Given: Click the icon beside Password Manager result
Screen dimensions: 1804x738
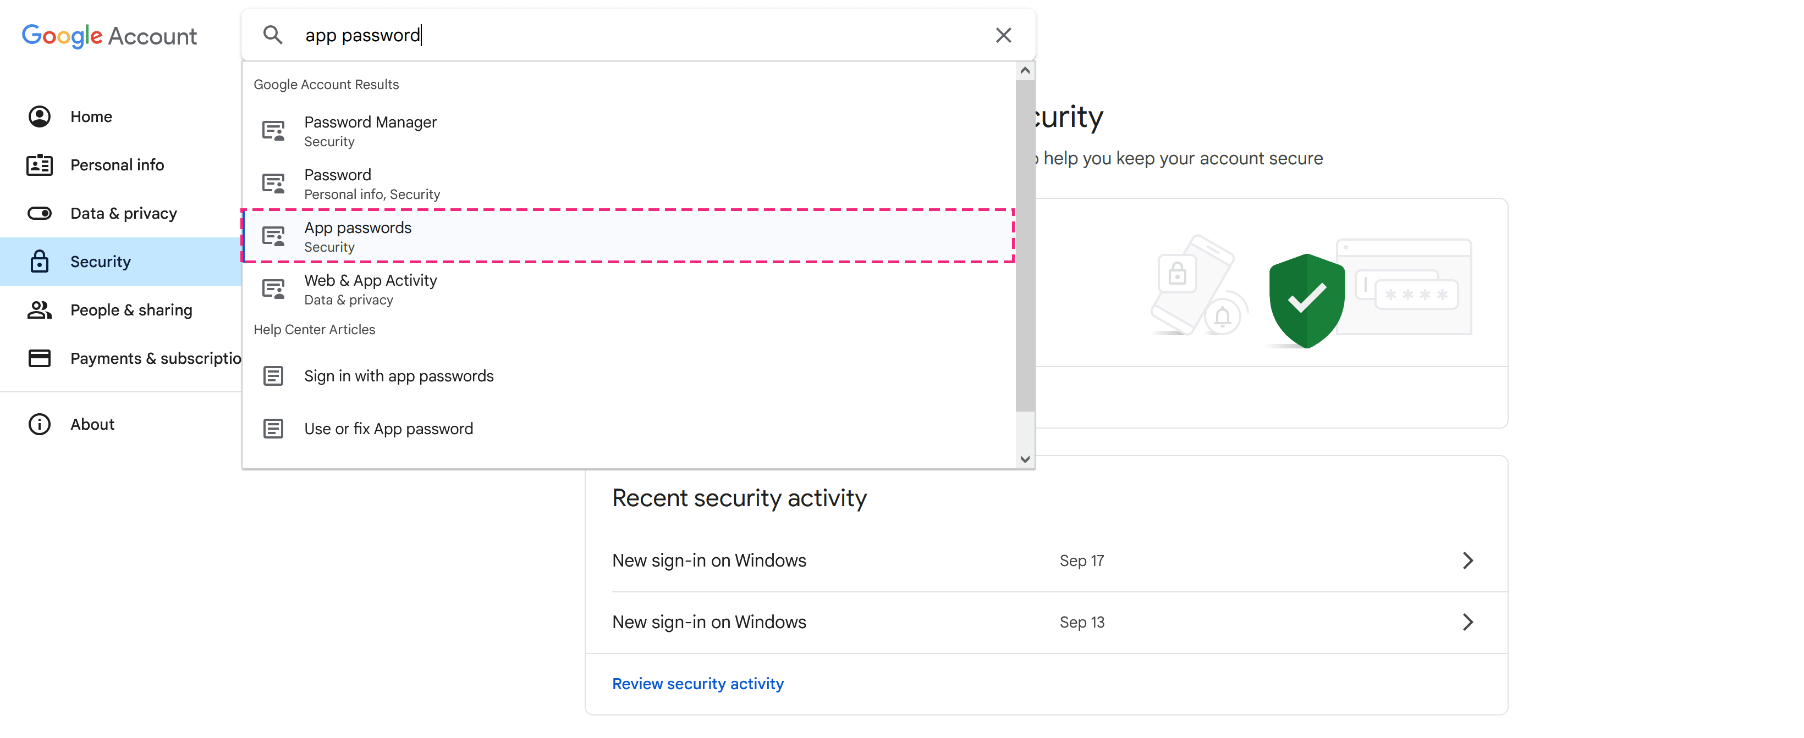Looking at the screenshot, I should click(x=273, y=131).
